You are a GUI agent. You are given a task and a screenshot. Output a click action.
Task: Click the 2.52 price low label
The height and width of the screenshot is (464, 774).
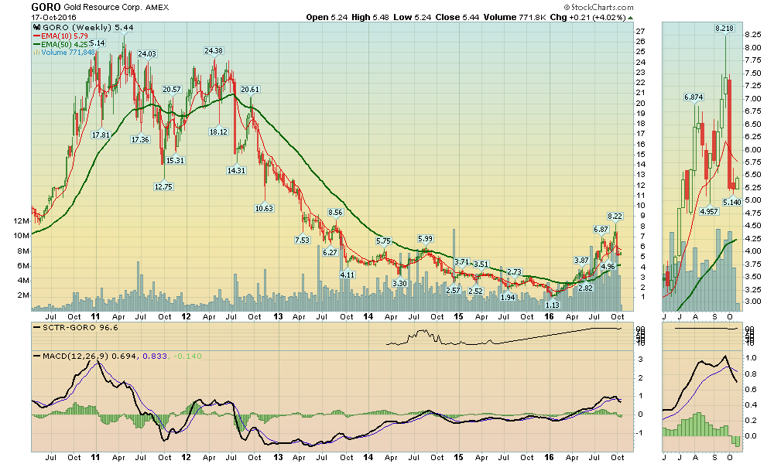coord(475,291)
